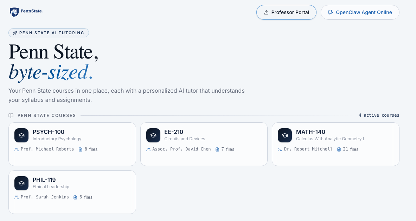Click the Penn State shield logo
The height and width of the screenshot is (221, 416).
14,12
